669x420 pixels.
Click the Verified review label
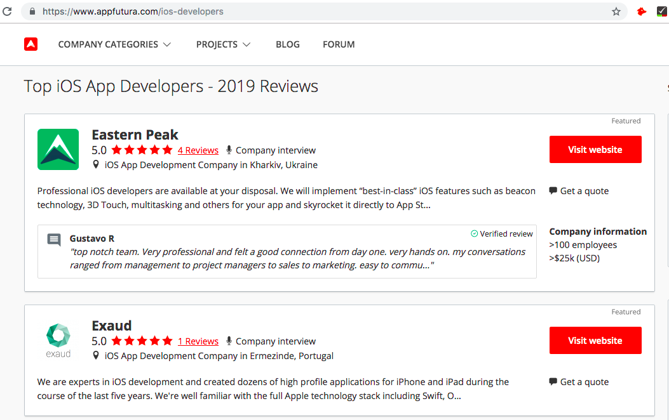click(506, 234)
